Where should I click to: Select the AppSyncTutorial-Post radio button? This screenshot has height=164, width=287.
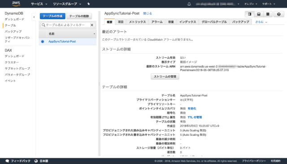pos(43,42)
